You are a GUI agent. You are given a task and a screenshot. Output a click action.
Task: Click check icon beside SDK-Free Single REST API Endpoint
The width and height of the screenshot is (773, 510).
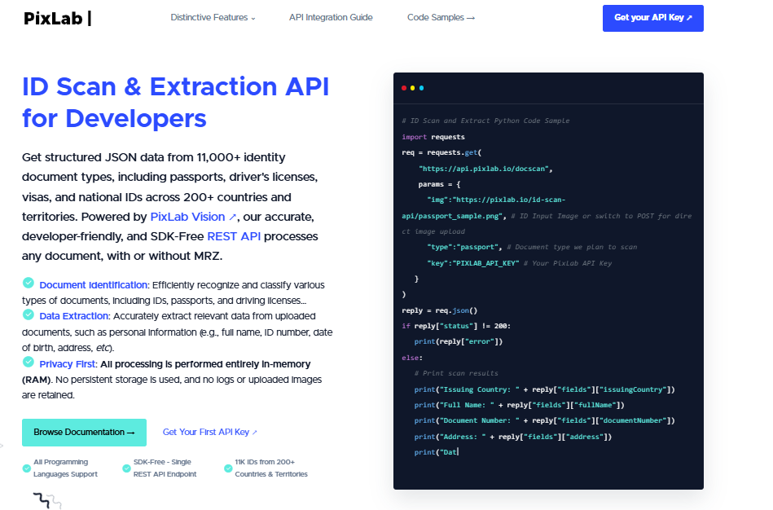(126, 468)
